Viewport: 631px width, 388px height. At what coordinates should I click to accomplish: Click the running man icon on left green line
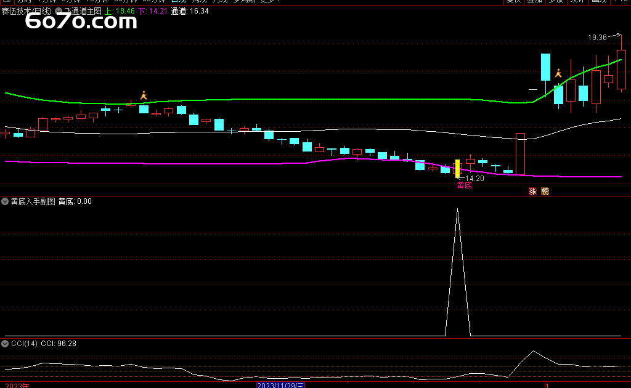tap(144, 95)
